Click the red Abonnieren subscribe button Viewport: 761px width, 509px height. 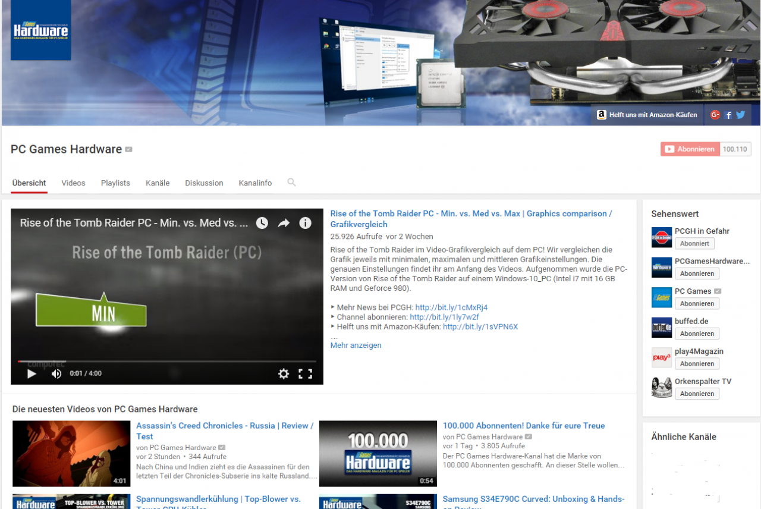690,149
